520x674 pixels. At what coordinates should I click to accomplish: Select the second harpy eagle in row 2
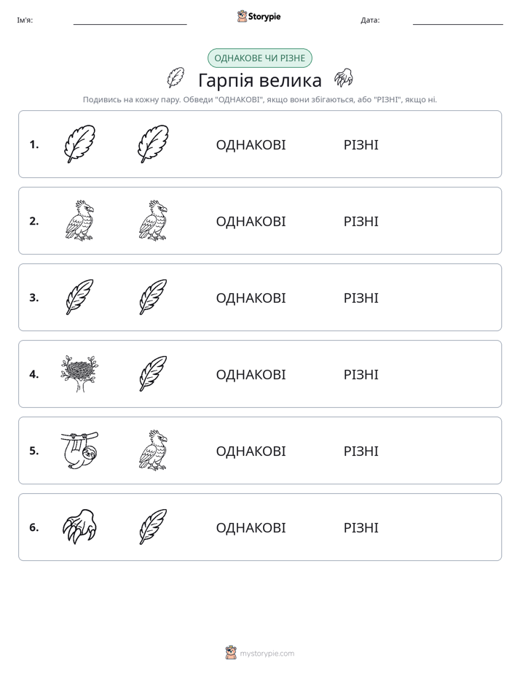[153, 220]
